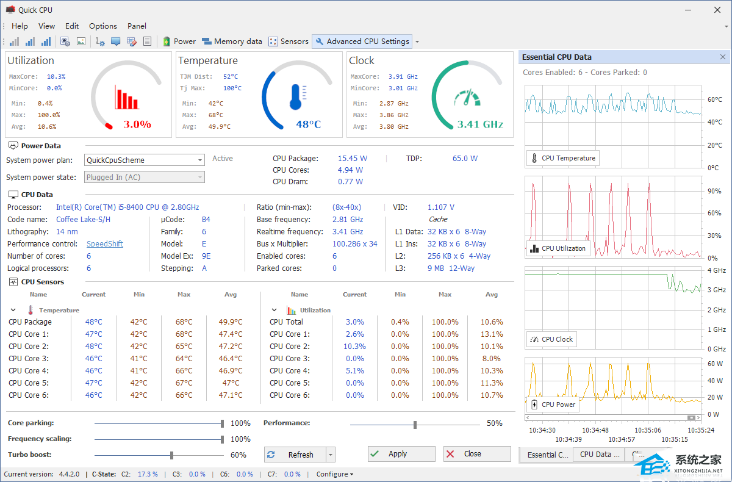Click the Refresh button

pyautogui.click(x=296, y=455)
